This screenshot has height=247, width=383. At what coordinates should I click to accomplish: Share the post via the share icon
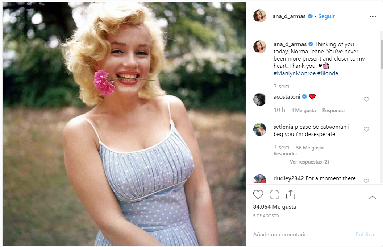(x=290, y=195)
